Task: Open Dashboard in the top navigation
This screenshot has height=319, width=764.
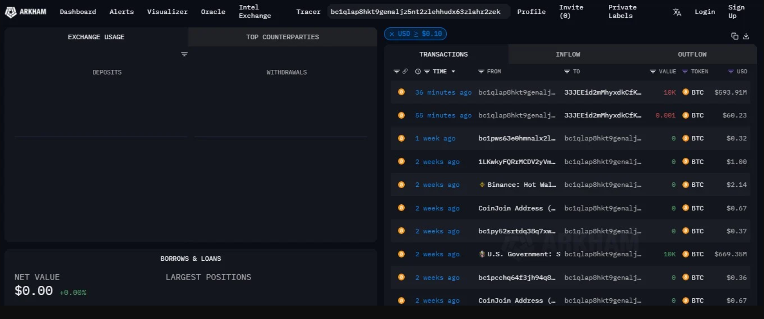Action: coord(78,12)
